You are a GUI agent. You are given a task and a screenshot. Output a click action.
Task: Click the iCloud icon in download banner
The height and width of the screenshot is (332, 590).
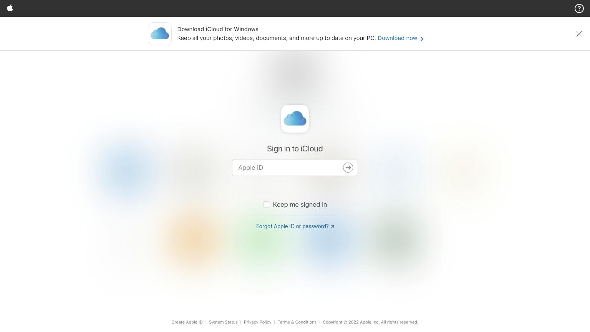click(160, 34)
